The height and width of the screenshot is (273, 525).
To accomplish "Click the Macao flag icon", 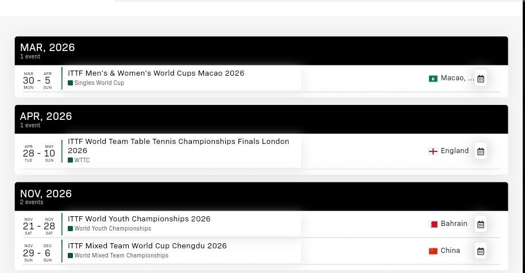I will 433,79.
